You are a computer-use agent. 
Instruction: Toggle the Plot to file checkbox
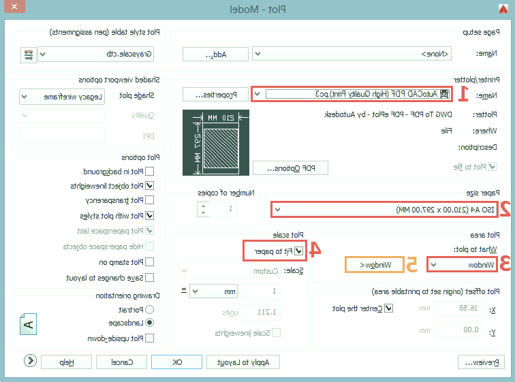[x=492, y=167]
